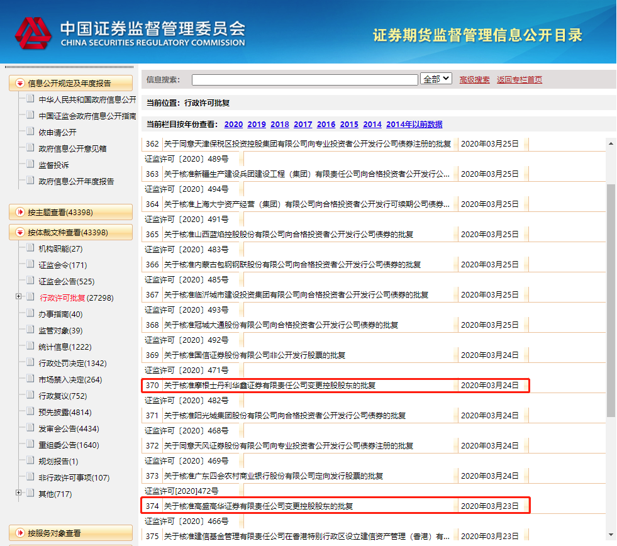Image resolution: width=617 pixels, height=546 pixels.
Task: Select 监督投诉 in sidebar
Action: point(53,165)
